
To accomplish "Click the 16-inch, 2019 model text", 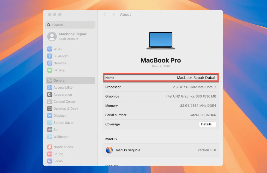I will click(161, 66).
